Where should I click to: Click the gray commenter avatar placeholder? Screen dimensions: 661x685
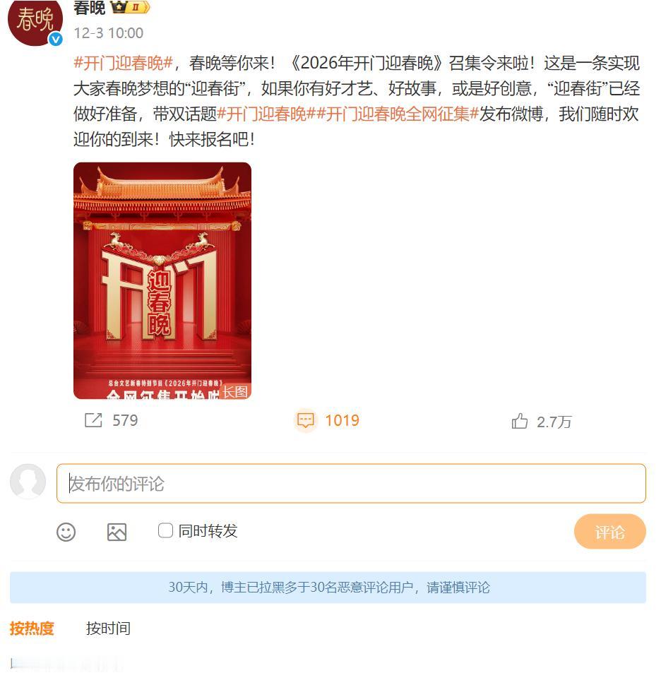[28, 482]
